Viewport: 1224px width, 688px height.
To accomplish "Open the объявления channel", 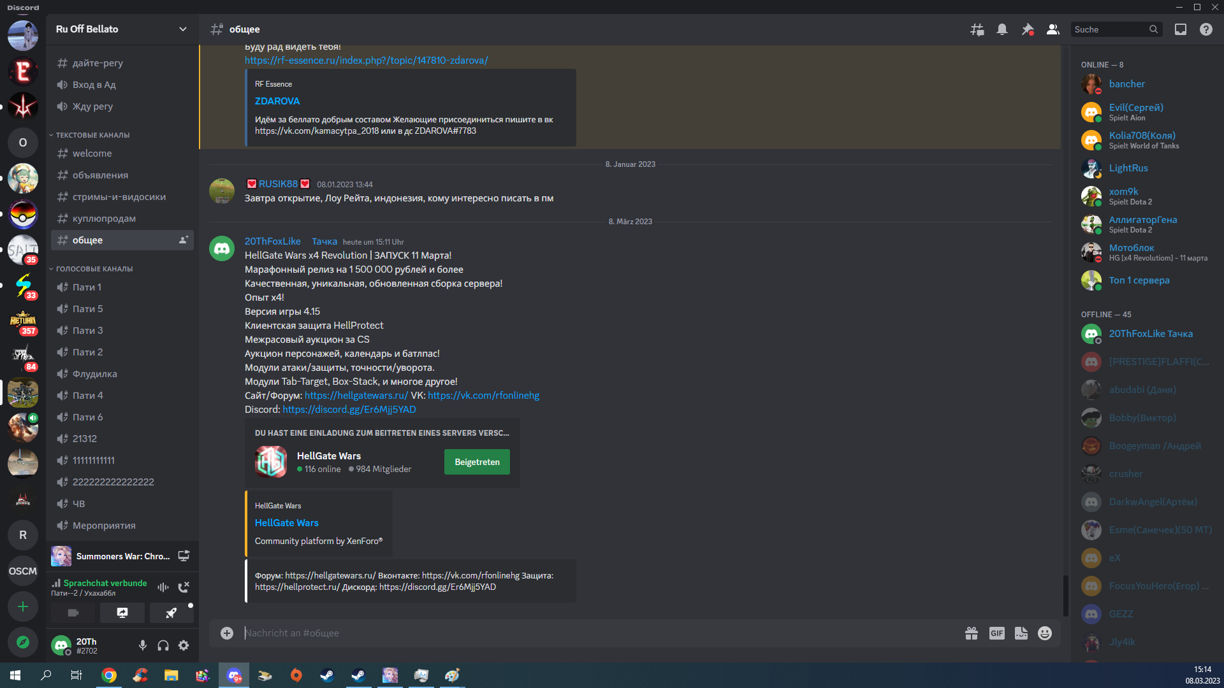I will pos(122,175).
